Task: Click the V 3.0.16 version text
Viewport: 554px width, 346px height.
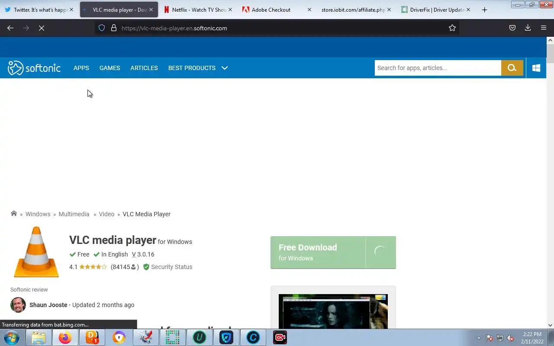Action: point(143,254)
